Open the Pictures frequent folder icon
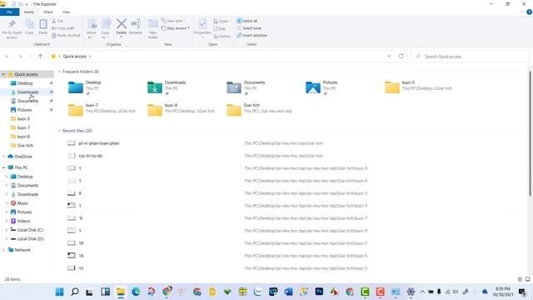 [313, 87]
